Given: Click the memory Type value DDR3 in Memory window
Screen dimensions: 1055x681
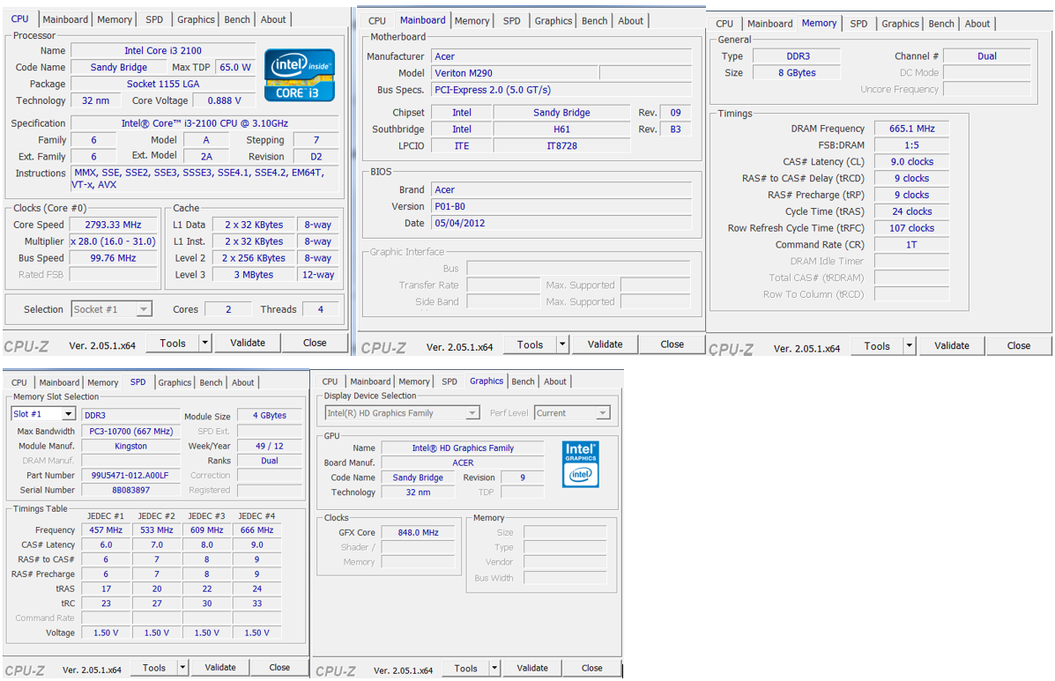Looking at the screenshot, I should tap(798, 56).
